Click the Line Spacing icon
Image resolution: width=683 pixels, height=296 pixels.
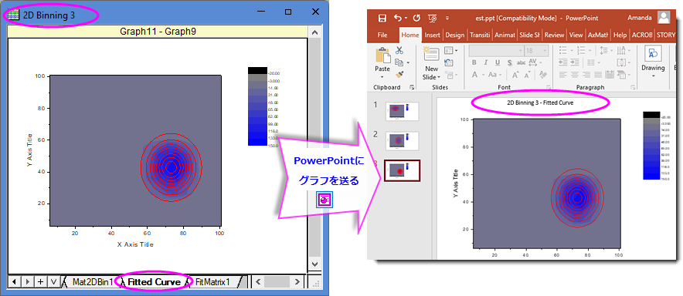tap(603, 50)
